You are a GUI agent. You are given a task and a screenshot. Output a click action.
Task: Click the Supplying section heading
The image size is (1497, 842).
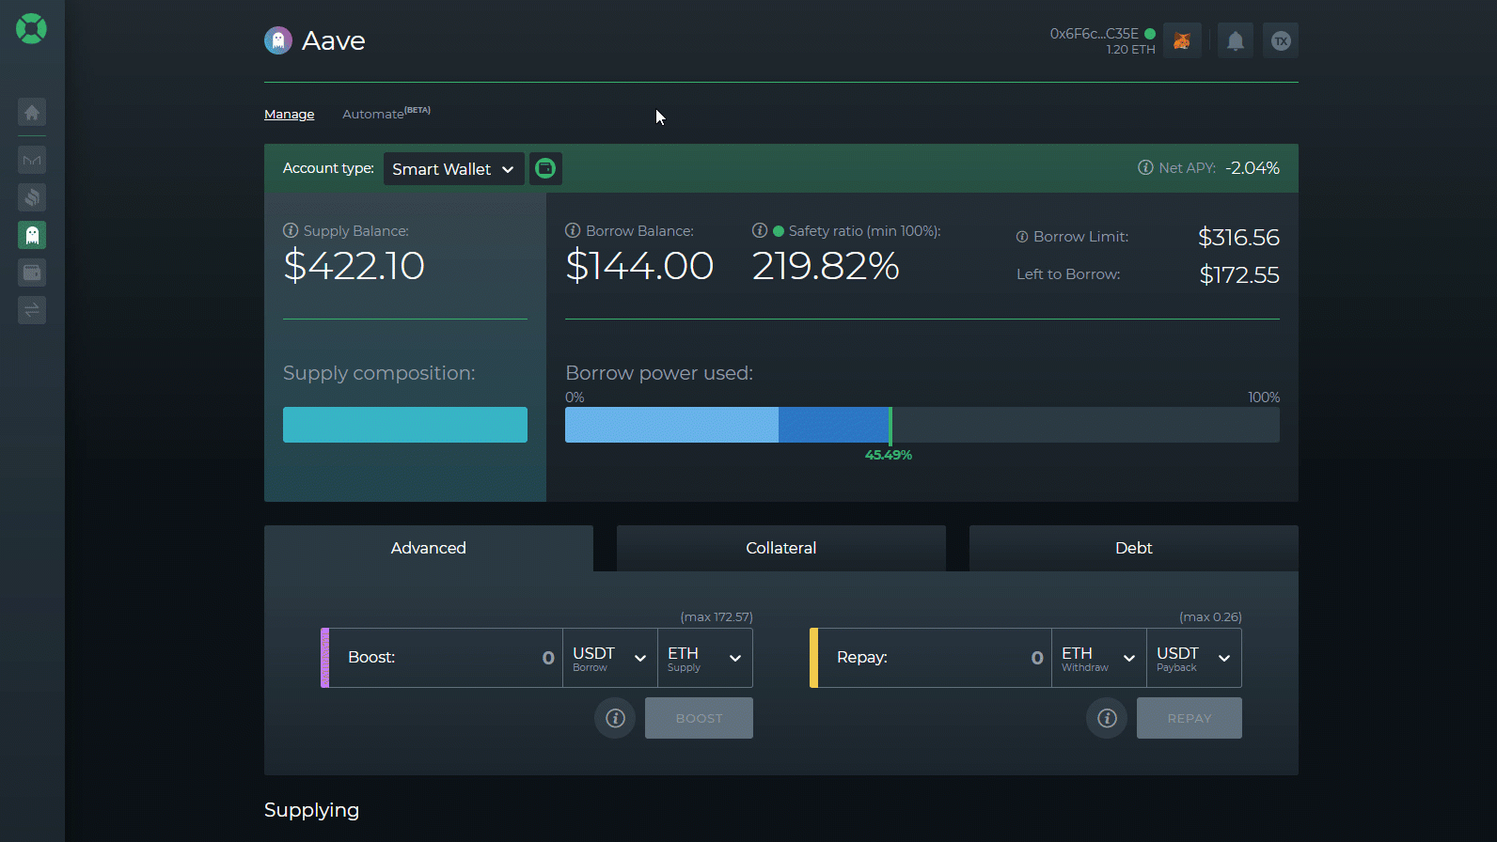tap(312, 810)
